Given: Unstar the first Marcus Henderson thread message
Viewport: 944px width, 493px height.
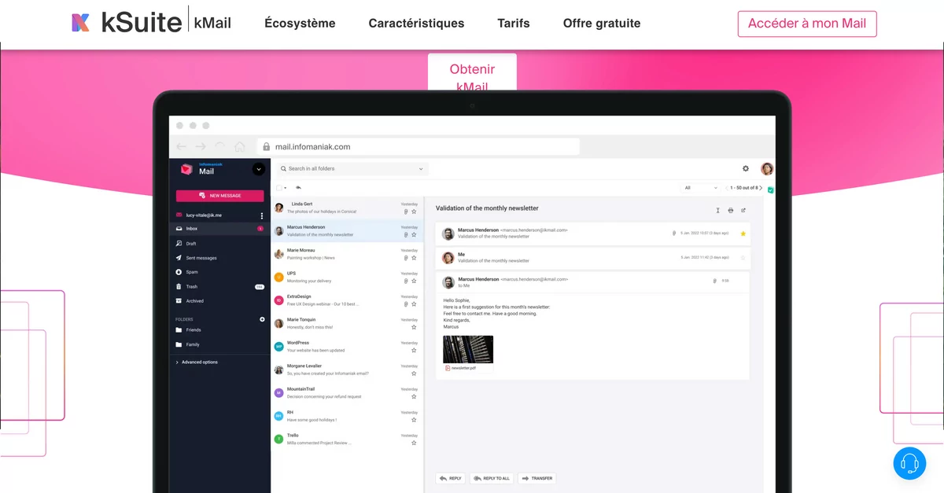Looking at the screenshot, I should point(743,234).
